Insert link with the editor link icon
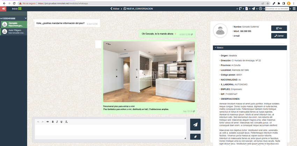 point(48,122)
